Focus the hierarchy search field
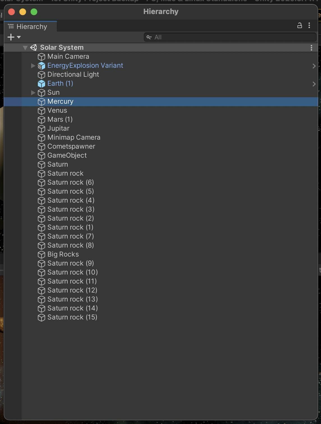The width and height of the screenshot is (321, 424). [x=230, y=37]
